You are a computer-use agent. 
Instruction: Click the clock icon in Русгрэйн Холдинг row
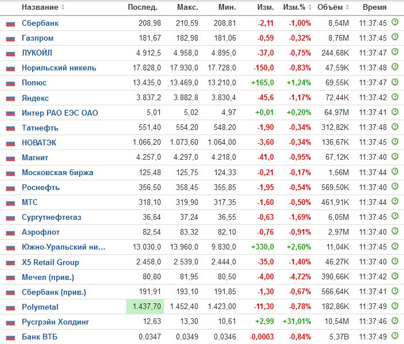395,321
